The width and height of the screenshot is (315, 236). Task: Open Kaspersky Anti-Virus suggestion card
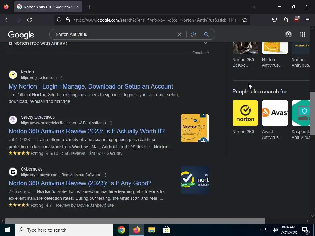click(x=301, y=113)
